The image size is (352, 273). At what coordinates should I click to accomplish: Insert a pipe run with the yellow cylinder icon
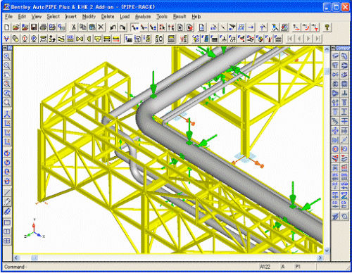15,39
